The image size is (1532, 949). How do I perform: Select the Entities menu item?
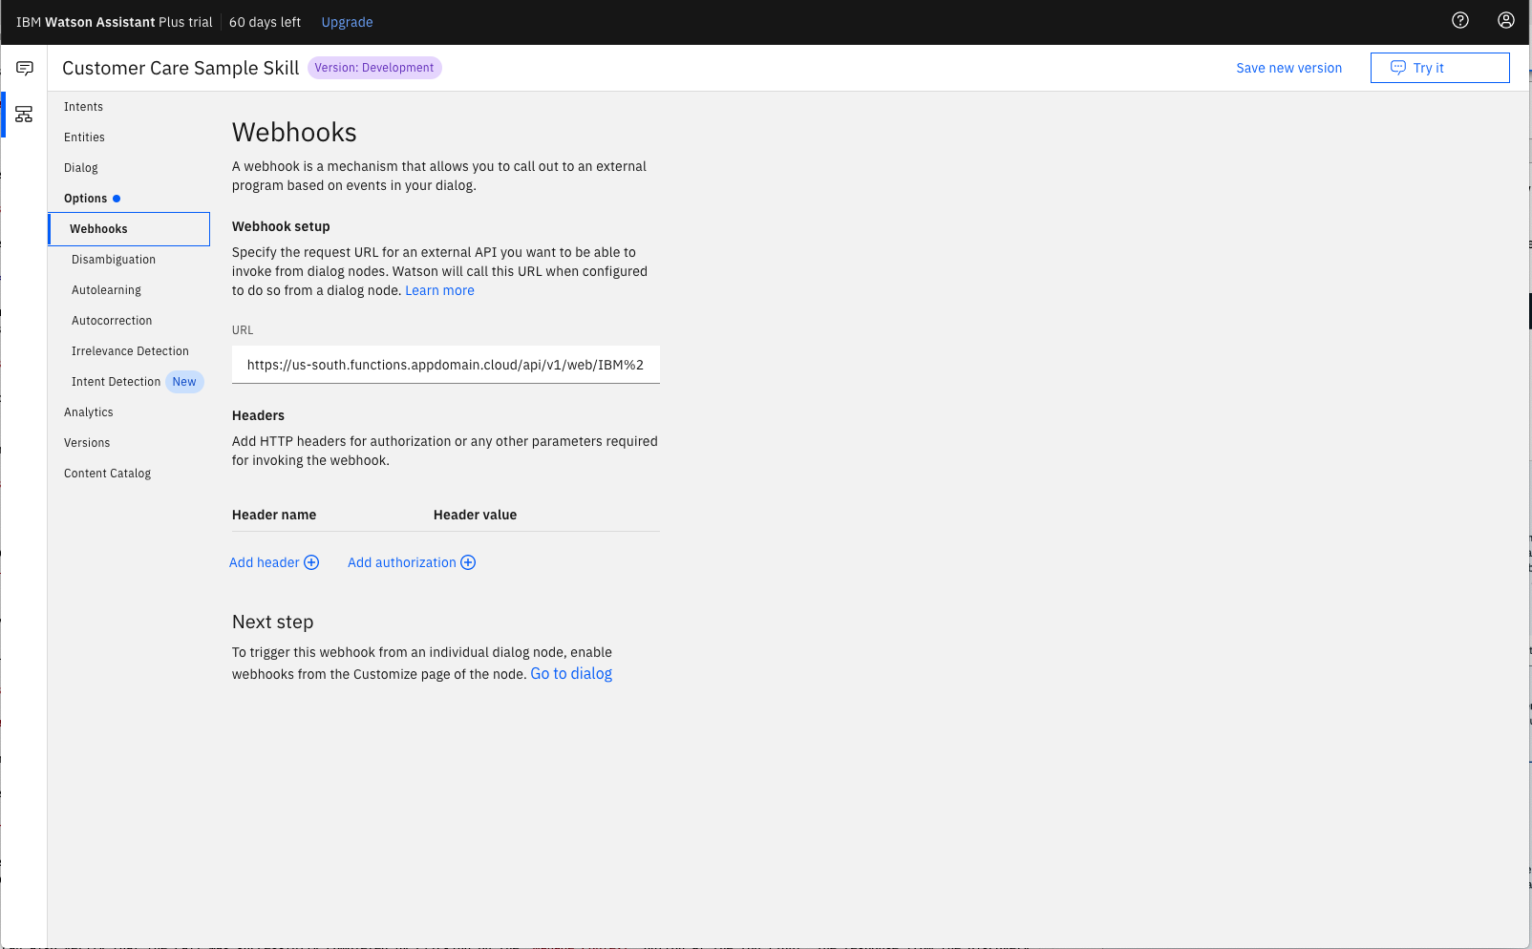point(85,137)
